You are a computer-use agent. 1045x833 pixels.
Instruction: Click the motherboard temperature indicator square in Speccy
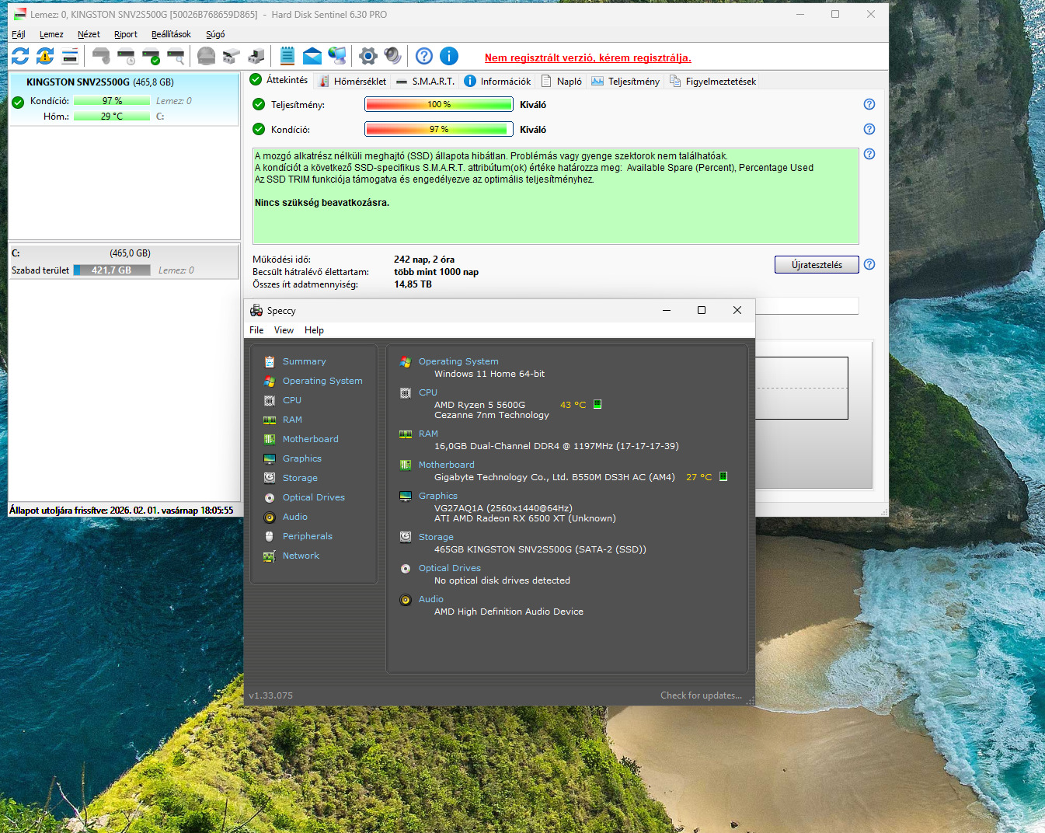[723, 476]
